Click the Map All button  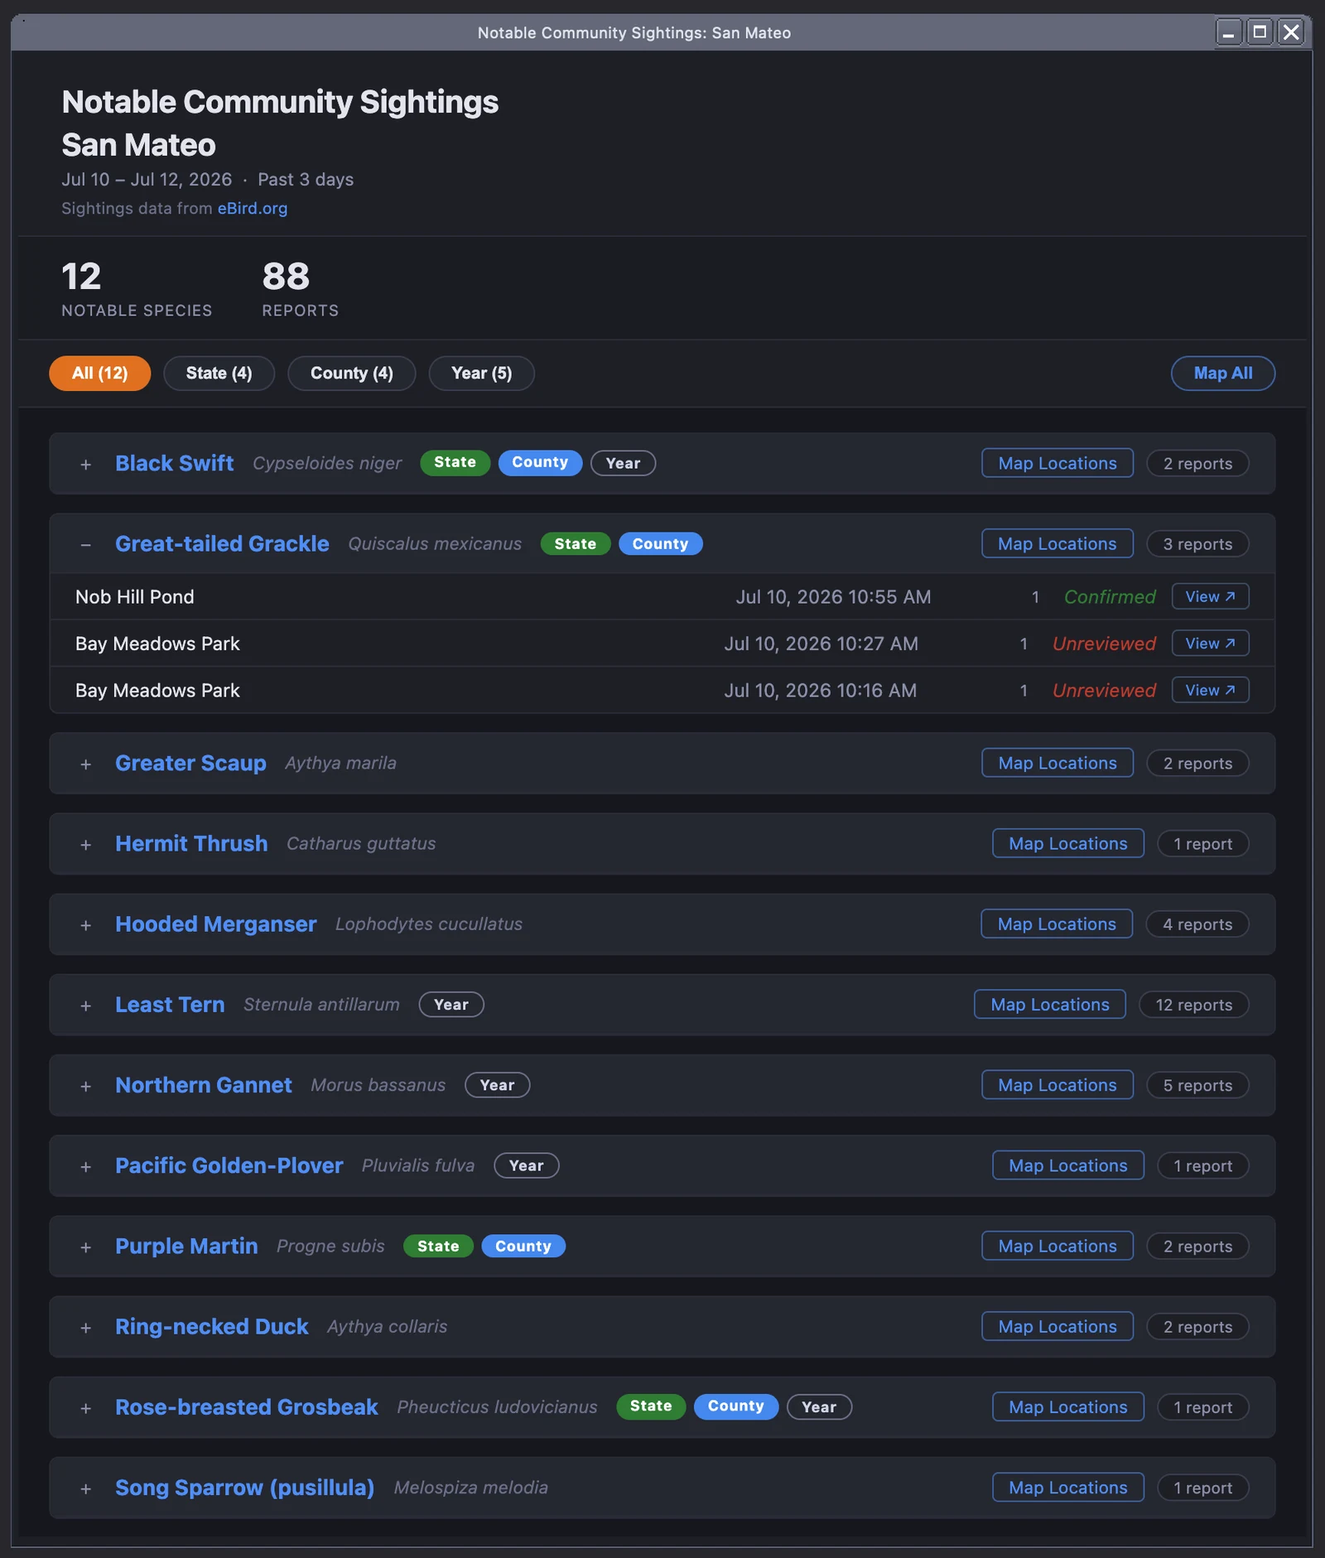tap(1223, 374)
